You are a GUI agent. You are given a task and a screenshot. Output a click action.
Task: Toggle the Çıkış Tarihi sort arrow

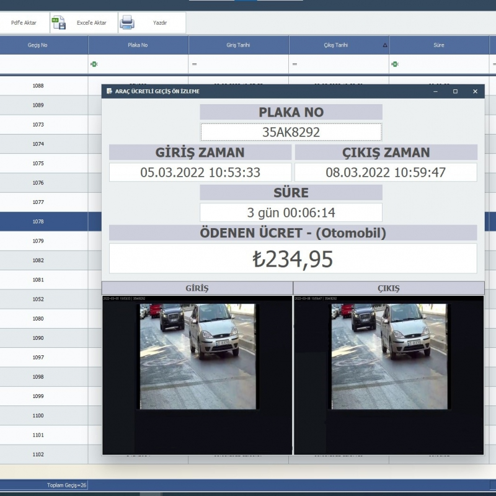384,45
